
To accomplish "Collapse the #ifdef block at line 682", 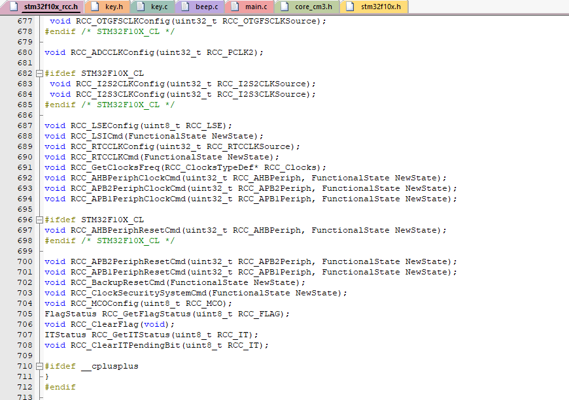I will point(39,74).
